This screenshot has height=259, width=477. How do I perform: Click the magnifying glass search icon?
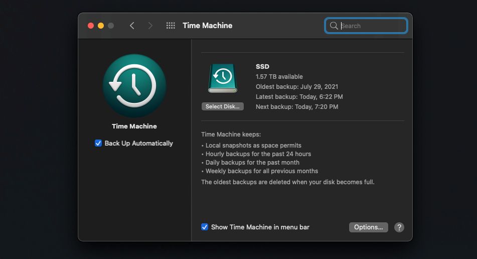coord(334,26)
